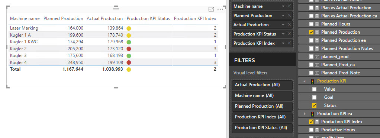Image resolution: width=380 pixels, height=138 pixels.
Task: Open dropdown arrow on Machine name field
Action: (283, 7)
